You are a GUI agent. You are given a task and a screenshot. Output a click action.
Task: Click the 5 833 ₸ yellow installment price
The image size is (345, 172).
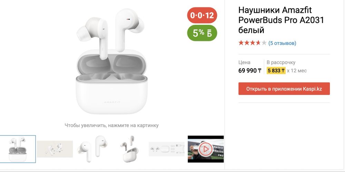[x=276, y=71]
